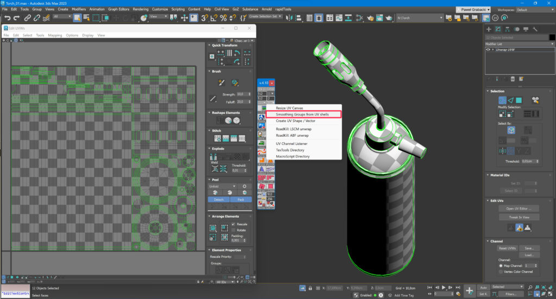Click the Redo arrow in main toolbar
Viewport: 556px width, 299px height.
16,18
